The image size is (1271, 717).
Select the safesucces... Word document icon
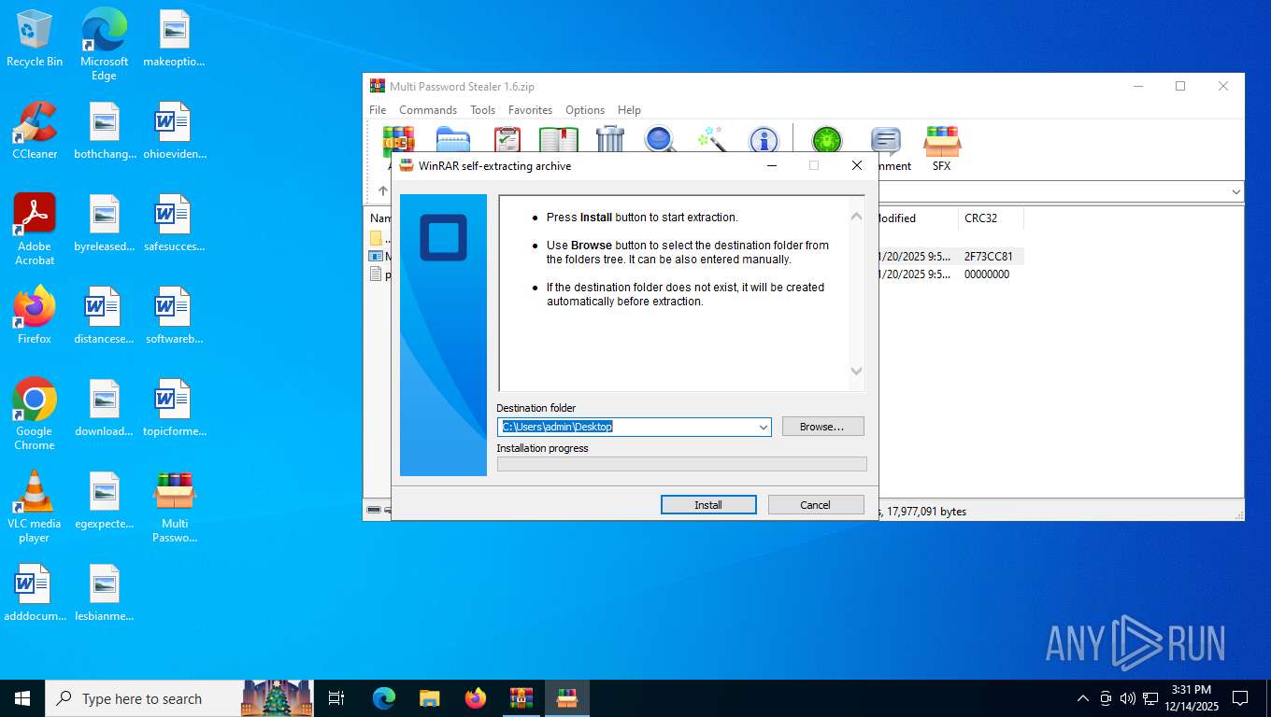pos(175,222)
